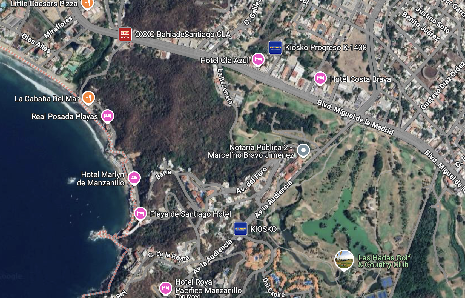
Task: Select the Hotel Royal Pacifico Manzanillo pin
Action: [x=166, y=288]
